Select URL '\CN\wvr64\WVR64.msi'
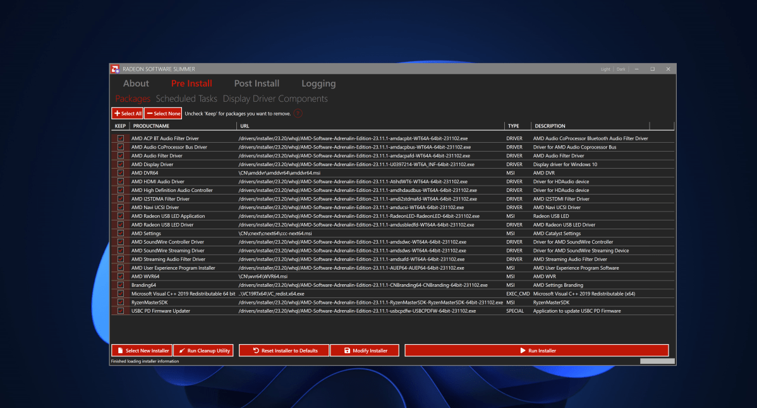 [263, 277]
